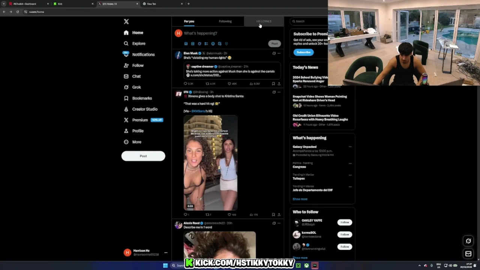The width and height of the screenshot is (480, 270).
Task: Open more options on Elon Musk post
Action: coord(279,53)
